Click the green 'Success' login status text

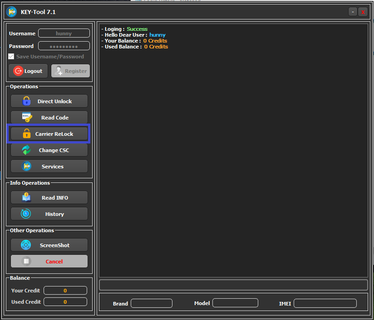[x=137, y=29]
